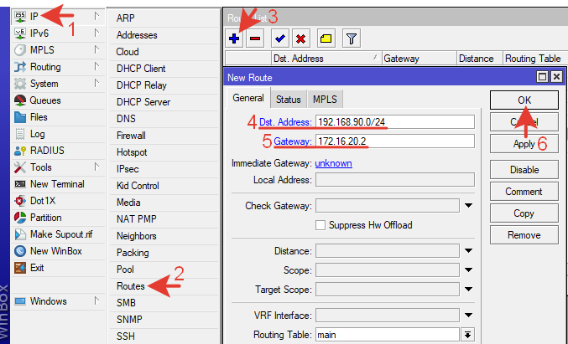Maximize the New Route dialog
This screenshot has width=568, height=344.
[x=542, y=77]
